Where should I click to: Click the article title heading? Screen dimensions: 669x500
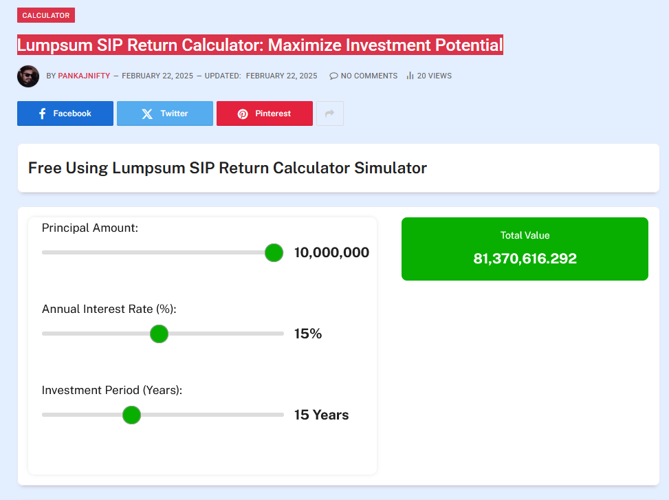coord(261,45)
